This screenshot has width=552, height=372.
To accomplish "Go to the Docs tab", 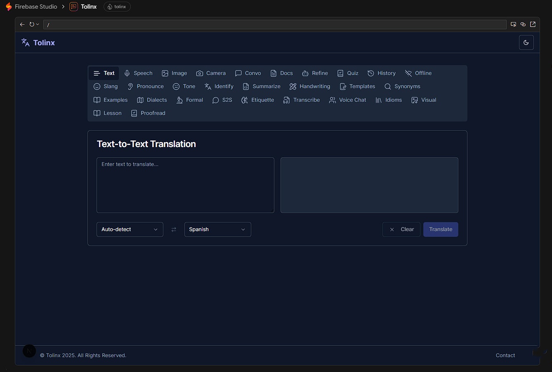I will (282, 73).
